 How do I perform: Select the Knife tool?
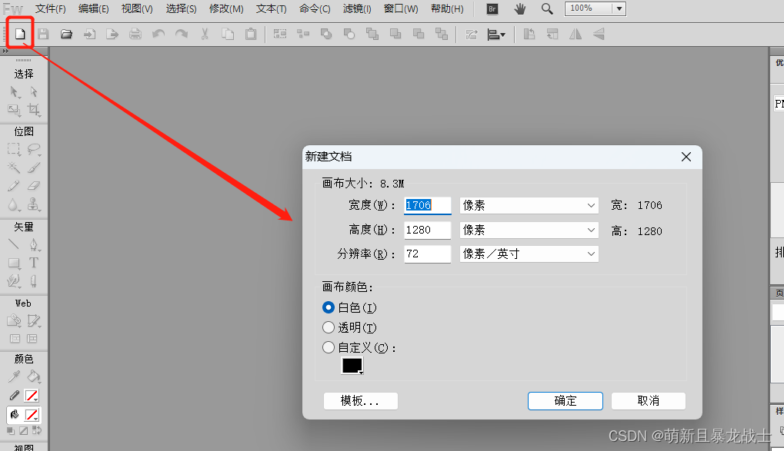(x=34, y=281)
